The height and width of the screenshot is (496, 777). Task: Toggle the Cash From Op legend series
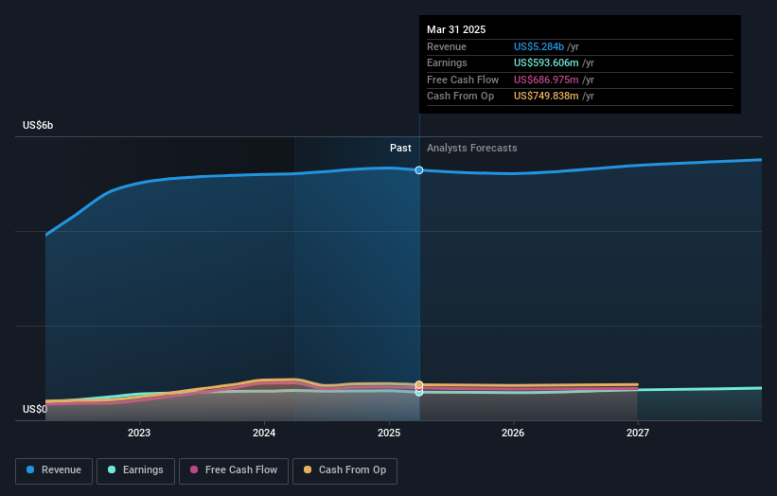pos(344,470)
